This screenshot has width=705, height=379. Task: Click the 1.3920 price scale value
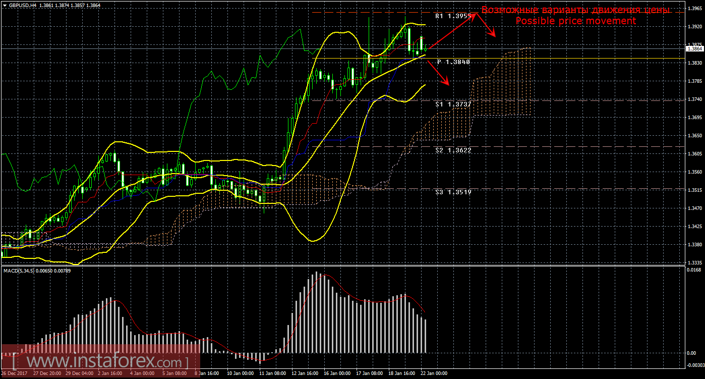point(694,26)
